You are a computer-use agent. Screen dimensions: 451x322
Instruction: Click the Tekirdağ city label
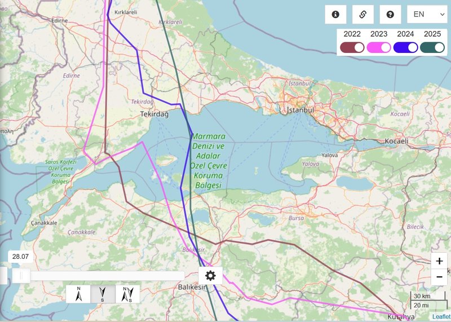coord(154,114)
